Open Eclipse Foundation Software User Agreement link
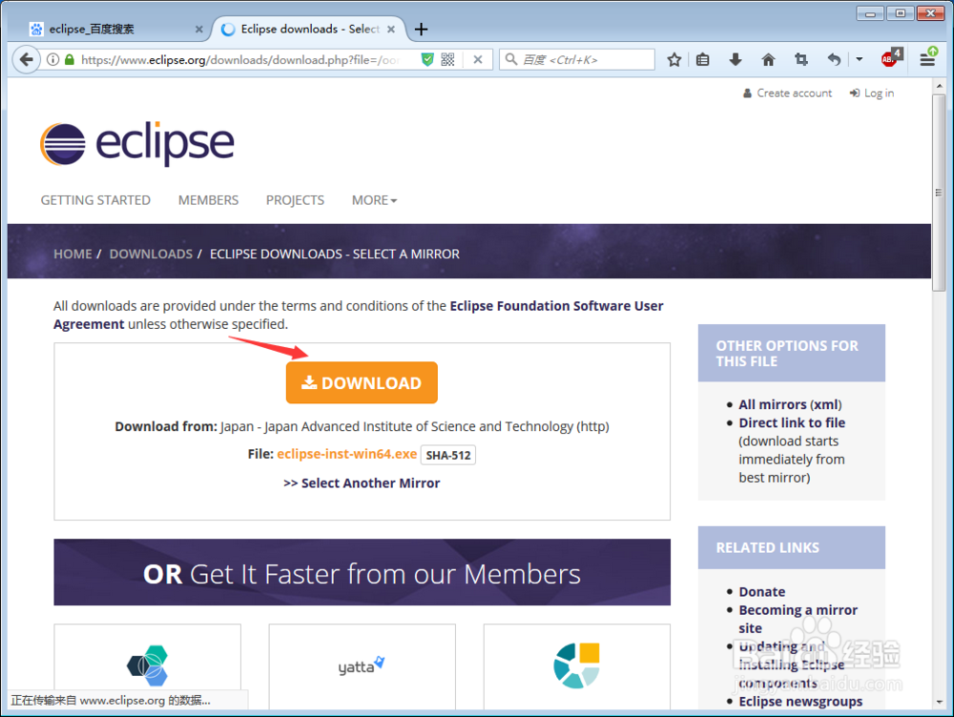The image size is (954, 717). (556, 306)
